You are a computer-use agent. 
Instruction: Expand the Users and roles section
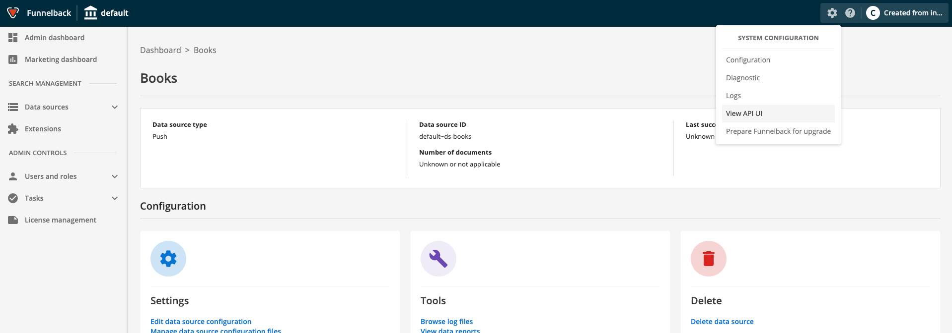(115, 176)
